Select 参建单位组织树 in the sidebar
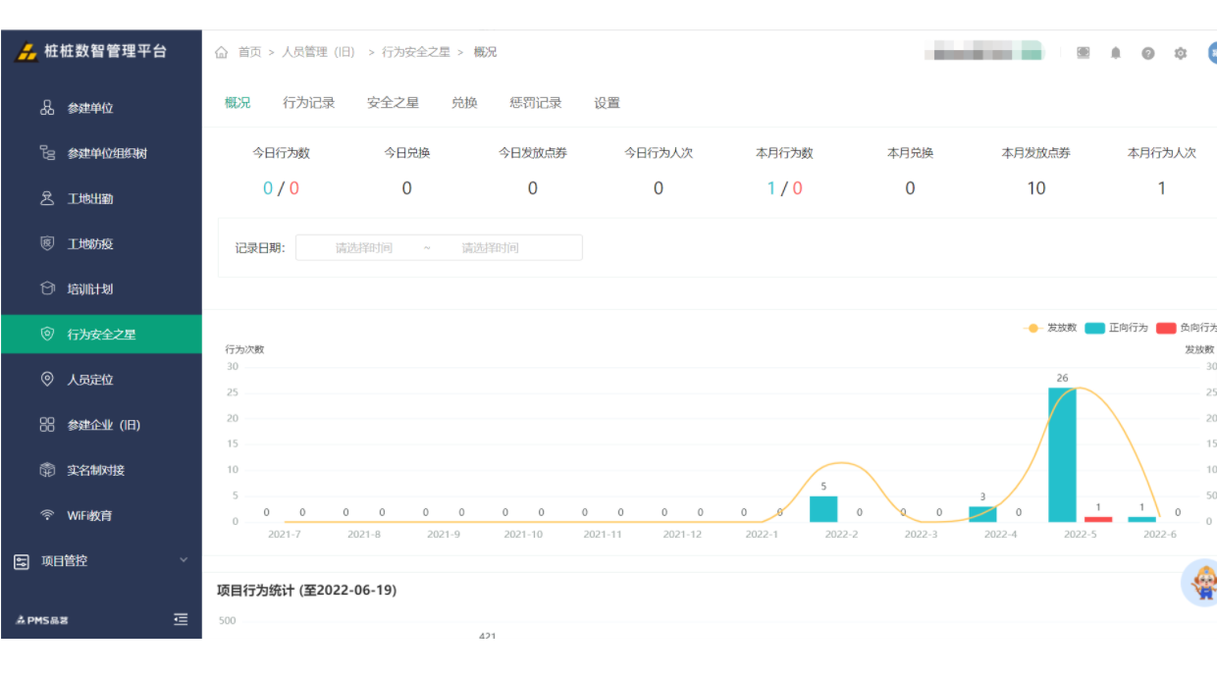 pos(108,153)
